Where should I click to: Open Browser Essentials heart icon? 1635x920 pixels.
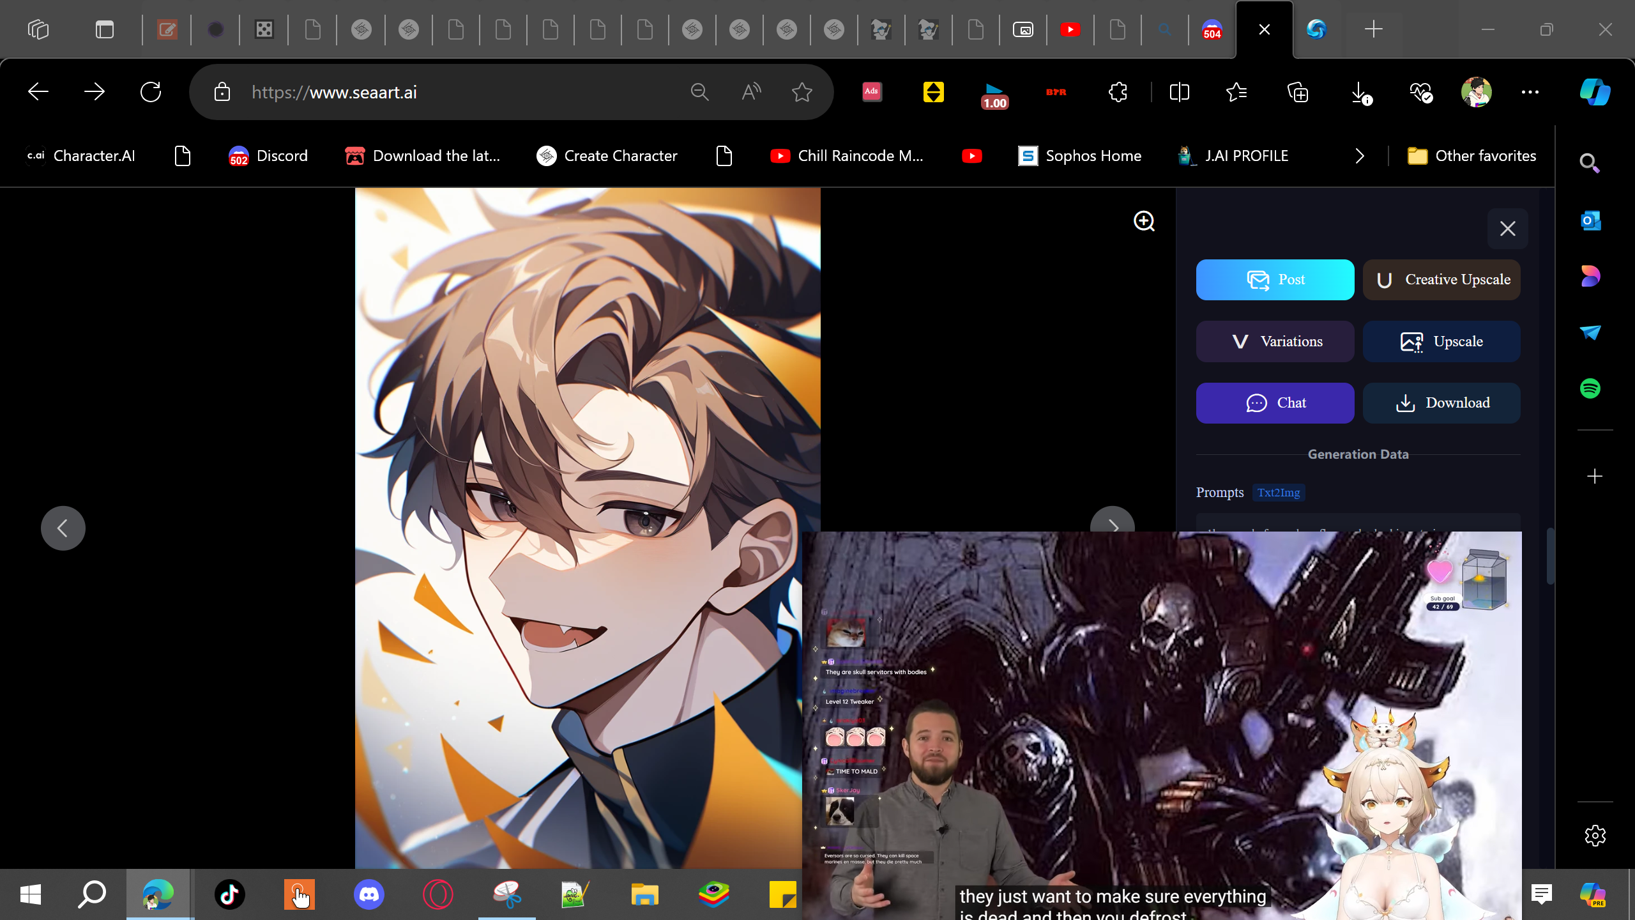(x=1420, y=92)
